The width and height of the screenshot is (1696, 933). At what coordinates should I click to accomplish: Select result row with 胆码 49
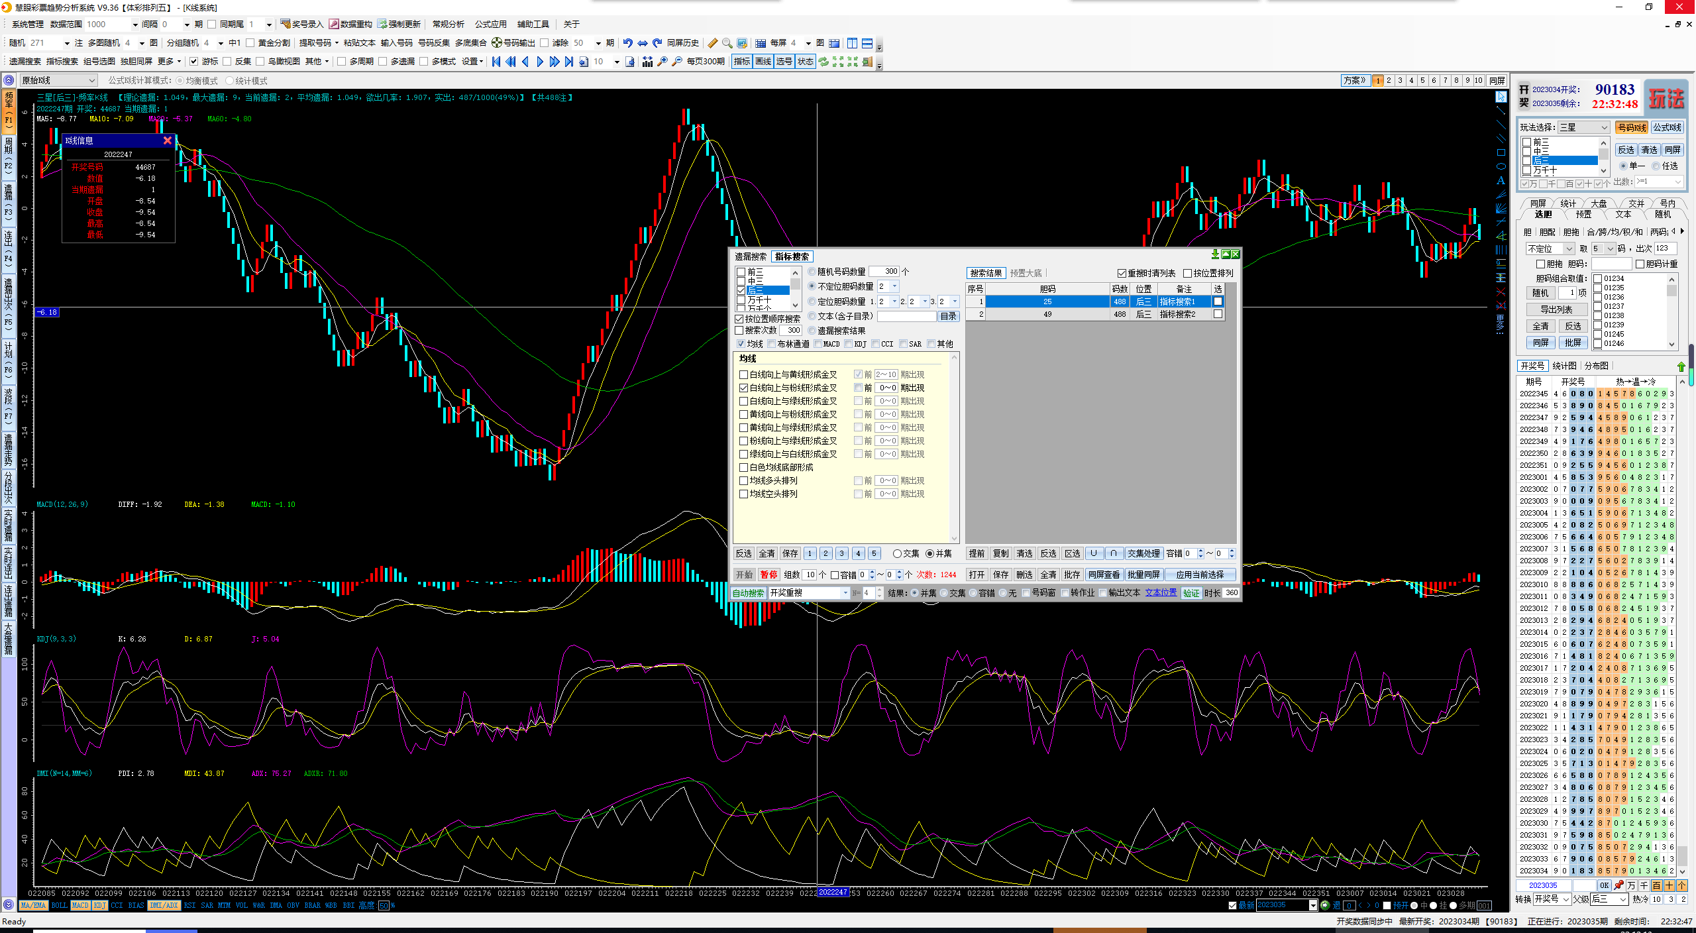click(x=1095, y=314)
